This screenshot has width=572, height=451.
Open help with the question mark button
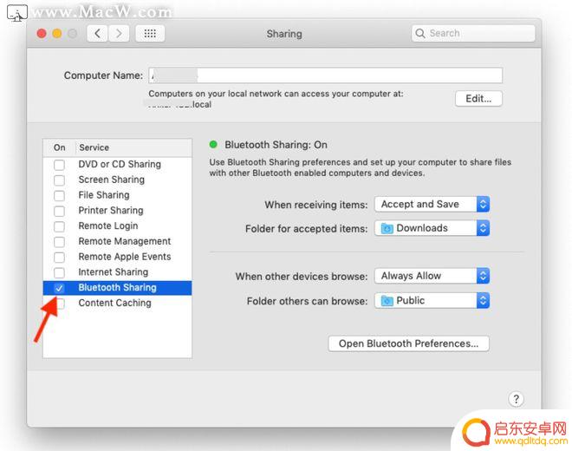coord(516,399)
